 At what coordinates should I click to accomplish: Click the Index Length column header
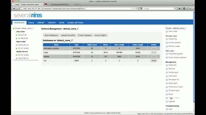click(138, 45)
